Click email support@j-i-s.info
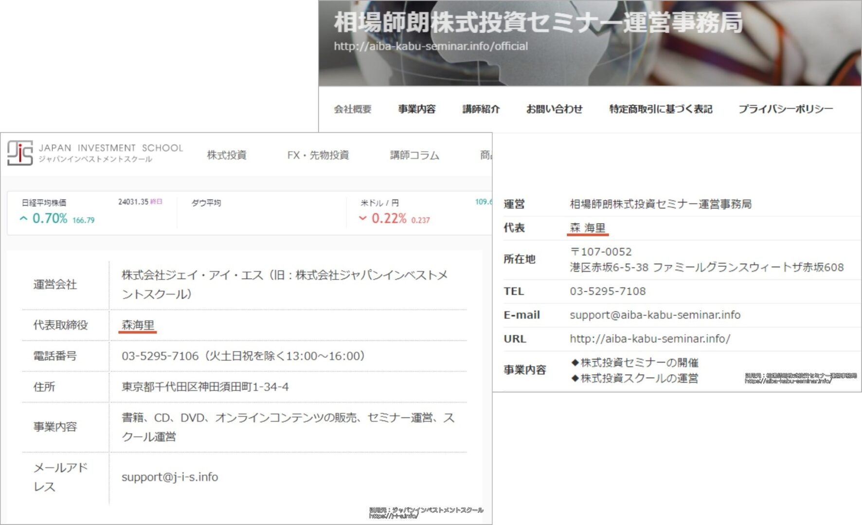 (170, 477)
